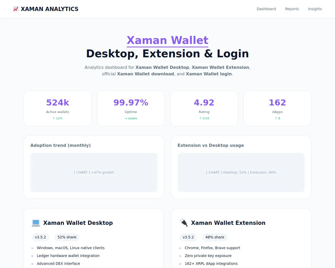
Task: Select the 99.97% Uptime stat card
Action: [x=131, y=108]
